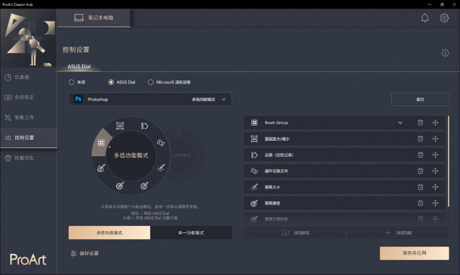This screenshot has height=275, width=460.
Task: Expand the Brush Group chevron
Action: (x=400, y=123)
